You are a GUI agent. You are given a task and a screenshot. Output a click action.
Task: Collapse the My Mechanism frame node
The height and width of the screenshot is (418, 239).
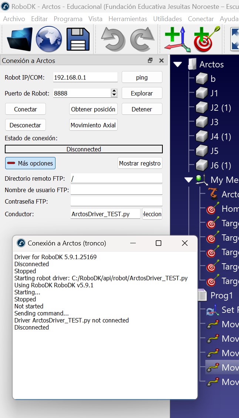[x=189, y=180]
